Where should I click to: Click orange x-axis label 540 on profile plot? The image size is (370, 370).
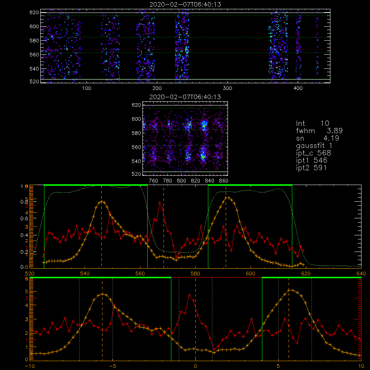coord(85,273)
